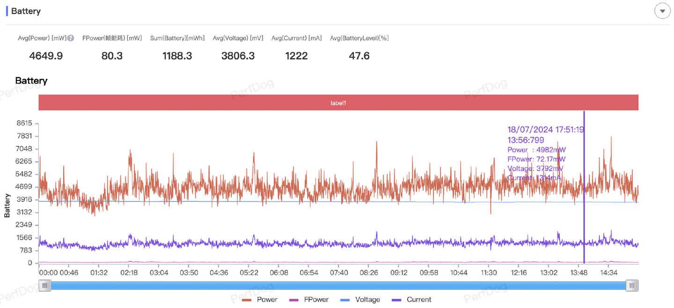Viewport: 674px width, 308px height.
Task: Hide the Current series via the legend
Action: pos(419,300)
